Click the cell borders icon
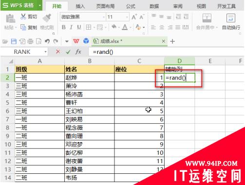The image size is (245, 185). 89,27
